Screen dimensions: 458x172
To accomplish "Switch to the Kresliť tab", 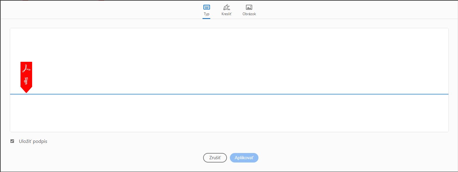I will pos(227,10).
